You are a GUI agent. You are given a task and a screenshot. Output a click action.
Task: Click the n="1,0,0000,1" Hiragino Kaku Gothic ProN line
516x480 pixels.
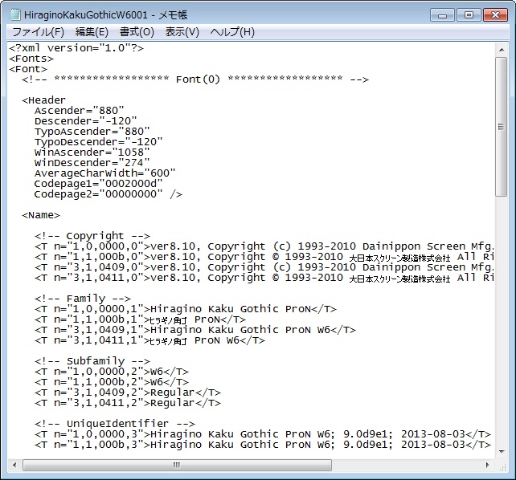pos(186,309)
